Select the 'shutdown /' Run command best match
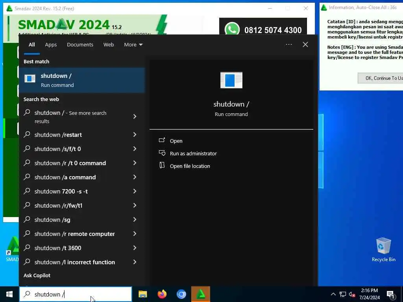 (82, 80)
